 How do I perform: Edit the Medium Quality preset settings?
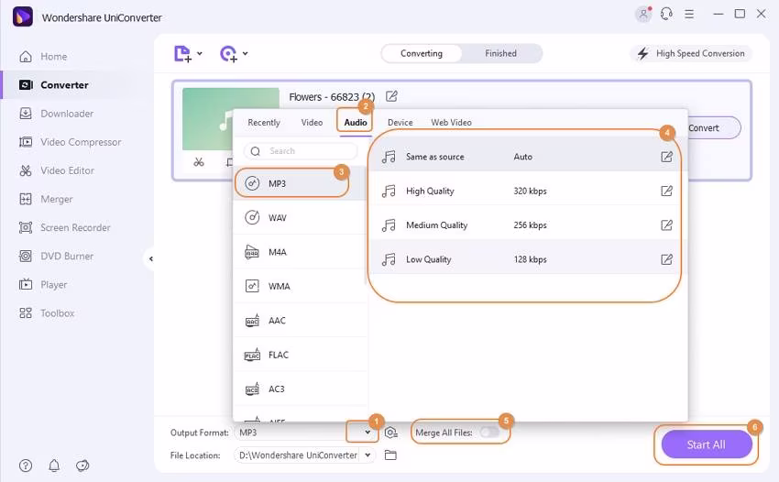click(666, 225)
